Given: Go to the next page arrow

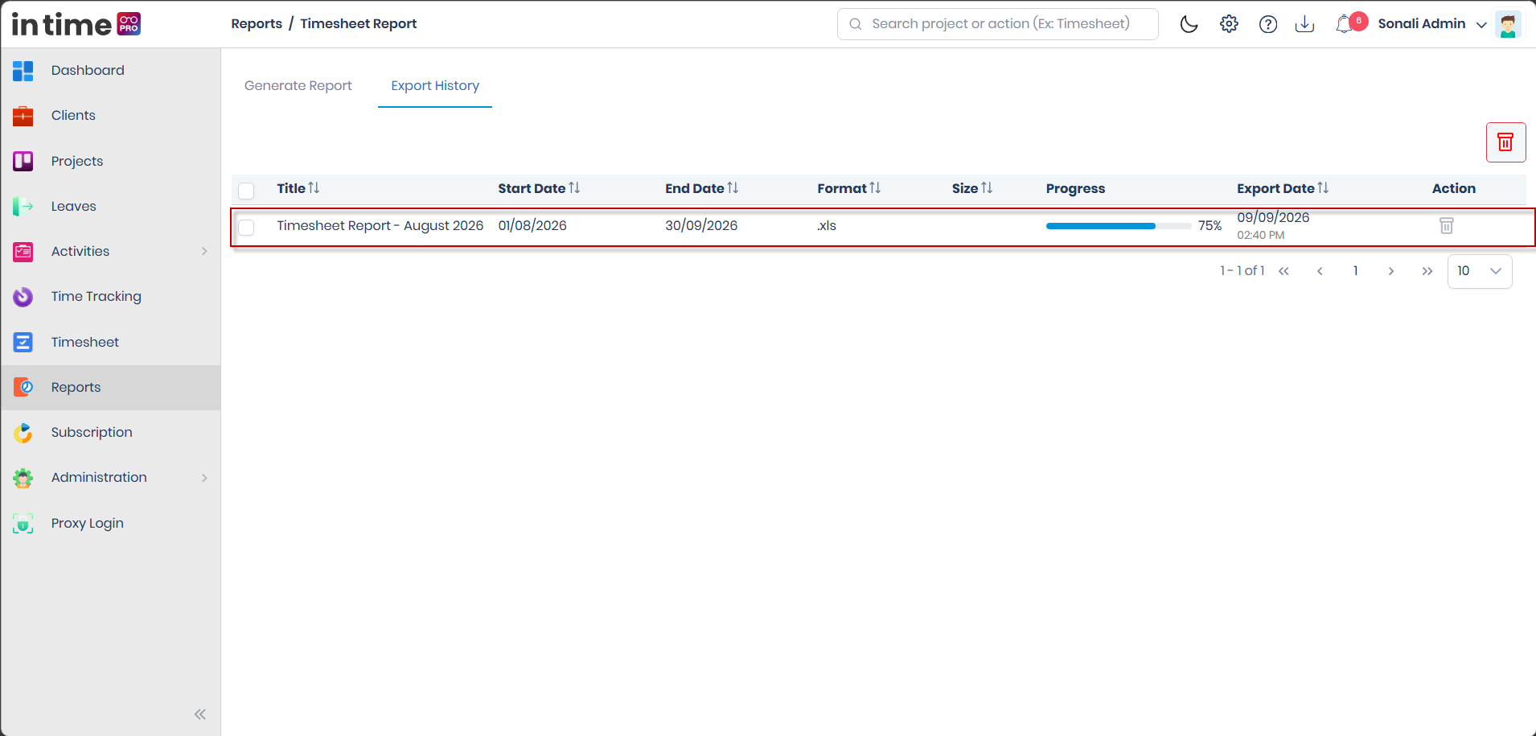Looking at the screenshot, I should [x=1390, y=271].
